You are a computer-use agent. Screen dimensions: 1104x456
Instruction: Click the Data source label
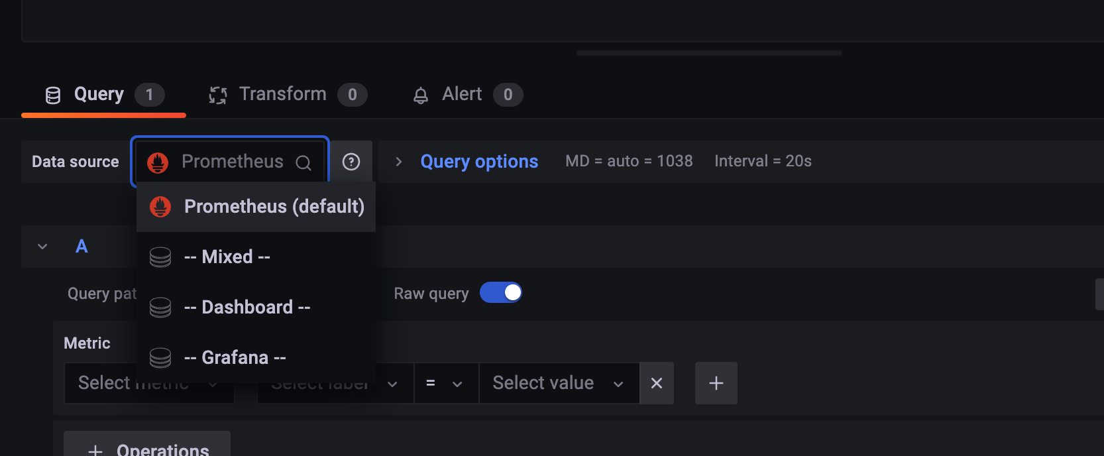point(76,162)
